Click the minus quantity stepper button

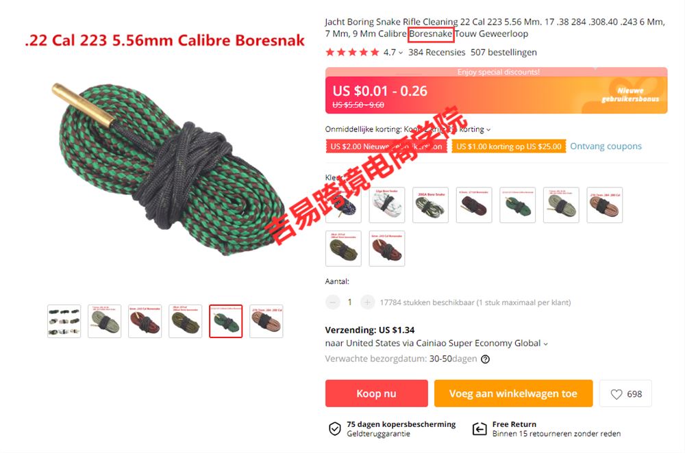[x=332, y=302]
